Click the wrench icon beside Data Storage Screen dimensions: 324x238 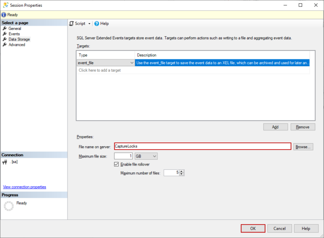(5, 39)
